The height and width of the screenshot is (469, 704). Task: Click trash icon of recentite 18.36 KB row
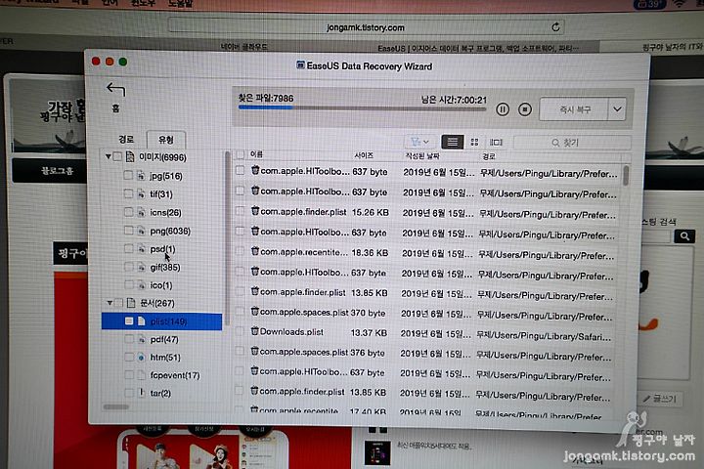[255, 251]
